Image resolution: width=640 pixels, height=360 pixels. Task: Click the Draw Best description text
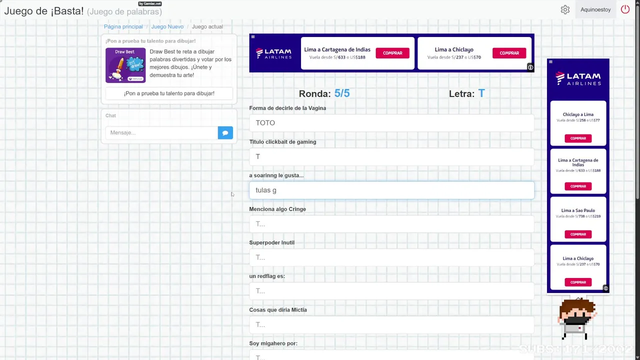(190, 63)
